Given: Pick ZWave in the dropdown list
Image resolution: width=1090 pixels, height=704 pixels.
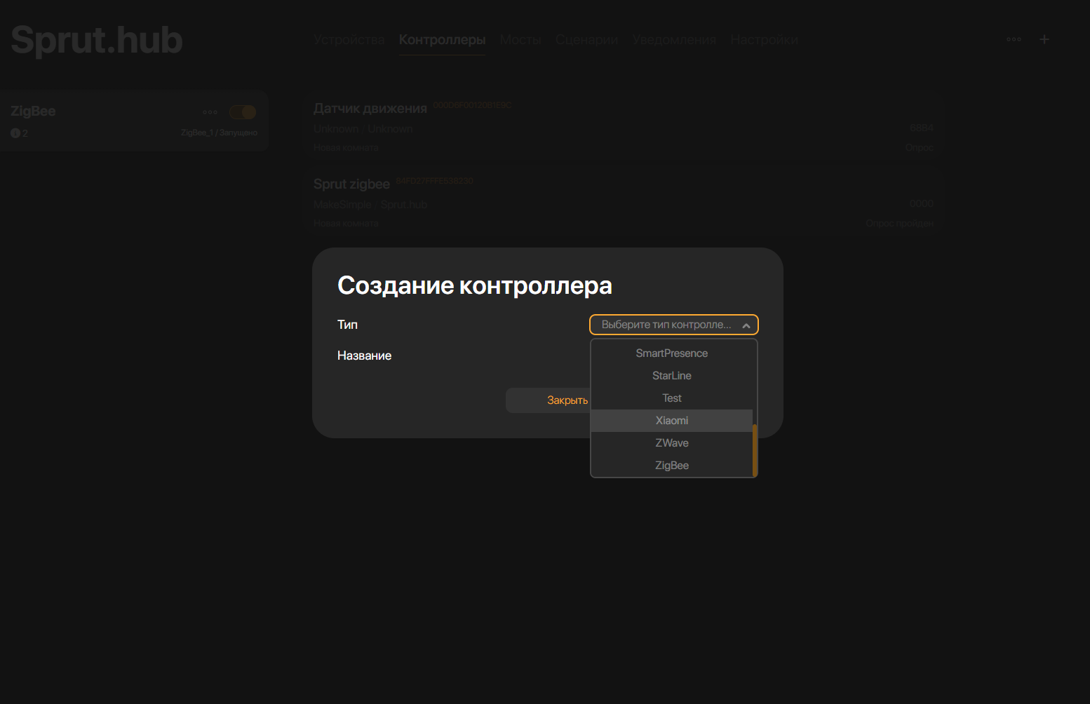Looking at the screenshot, I should pyautogui.click(x=671, y=443).
